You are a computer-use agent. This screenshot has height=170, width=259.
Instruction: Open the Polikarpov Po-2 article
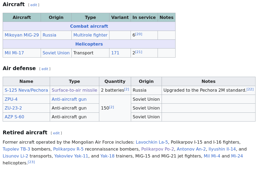[x=158, y=149]
